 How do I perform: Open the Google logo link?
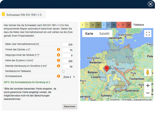click(x=87, y=98)
